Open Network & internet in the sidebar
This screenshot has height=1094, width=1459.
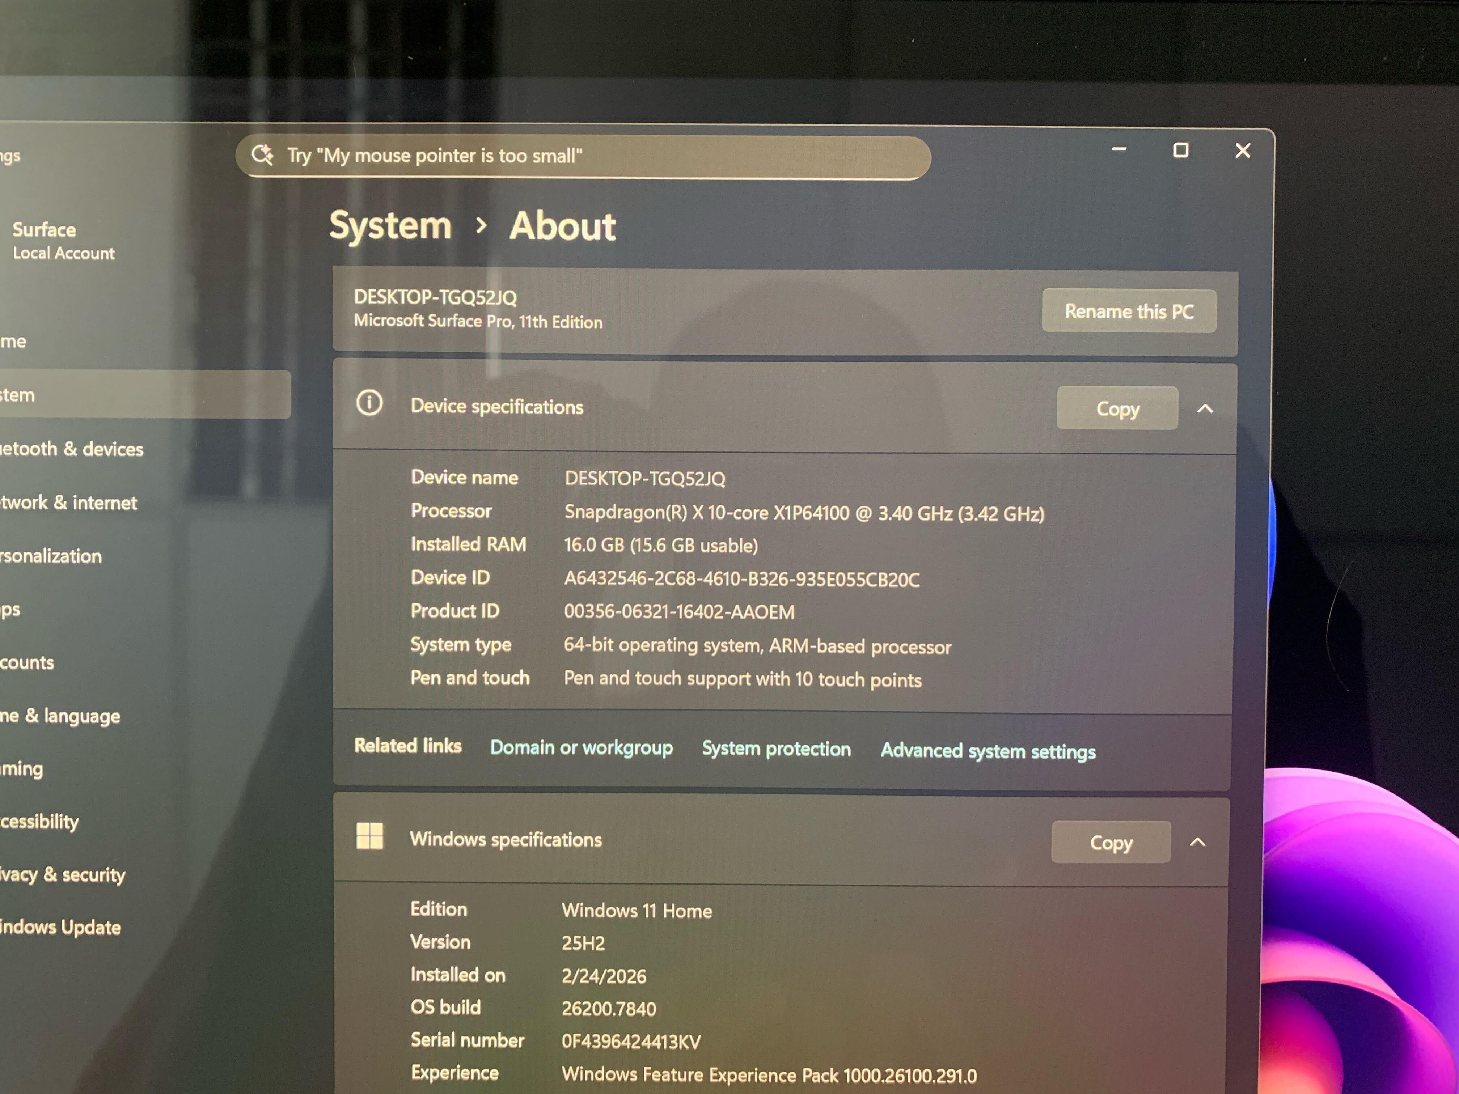pyautogui.click(x=69, y=503)
